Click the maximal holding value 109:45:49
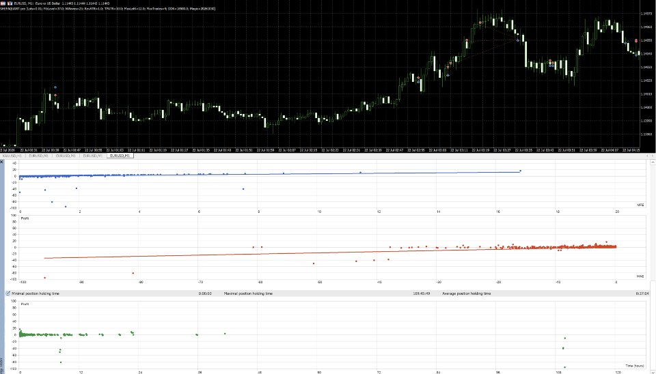 422,293
